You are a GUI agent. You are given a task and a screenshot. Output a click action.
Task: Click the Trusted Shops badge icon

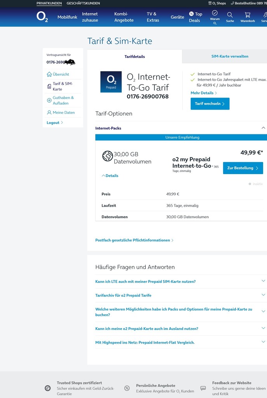tap(47, 388)
